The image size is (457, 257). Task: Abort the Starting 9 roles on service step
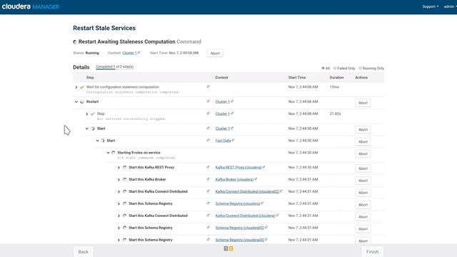[363, 153]
